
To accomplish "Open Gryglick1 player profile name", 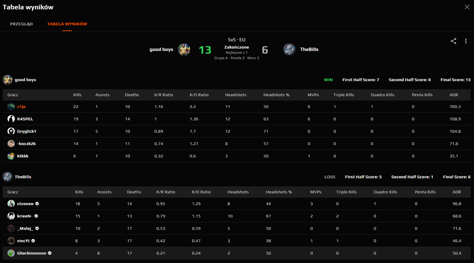I will click(x=27, y=131).
